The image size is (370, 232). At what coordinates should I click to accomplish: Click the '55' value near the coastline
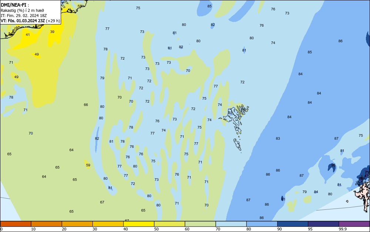80,6
